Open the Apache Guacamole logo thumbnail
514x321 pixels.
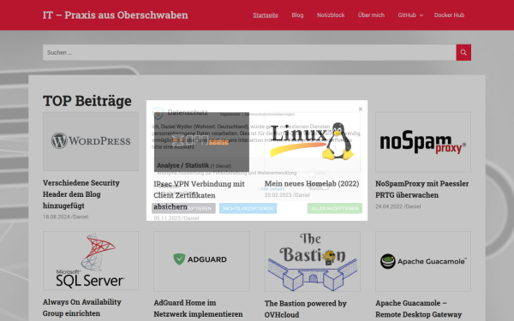click(x=423, y=261)
